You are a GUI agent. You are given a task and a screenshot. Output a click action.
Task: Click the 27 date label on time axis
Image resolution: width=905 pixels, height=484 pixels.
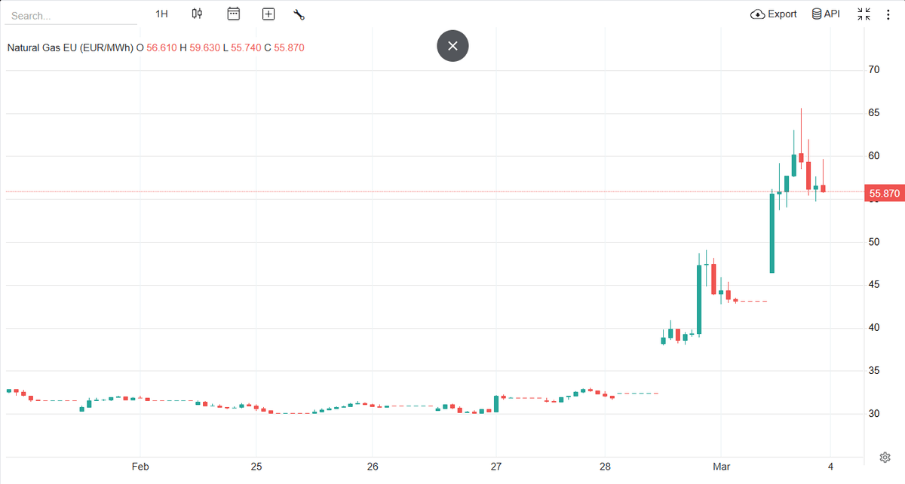(x=496, y=467)
